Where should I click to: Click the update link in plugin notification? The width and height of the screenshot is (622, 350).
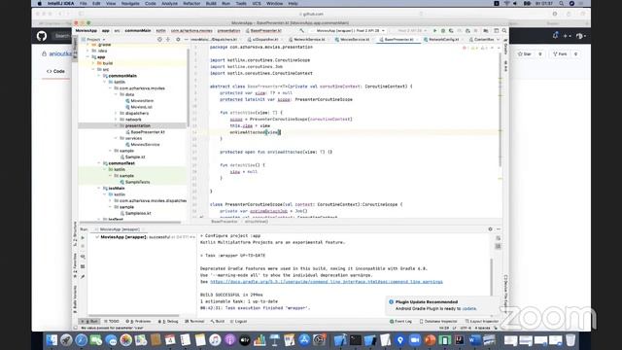[468, 308]
